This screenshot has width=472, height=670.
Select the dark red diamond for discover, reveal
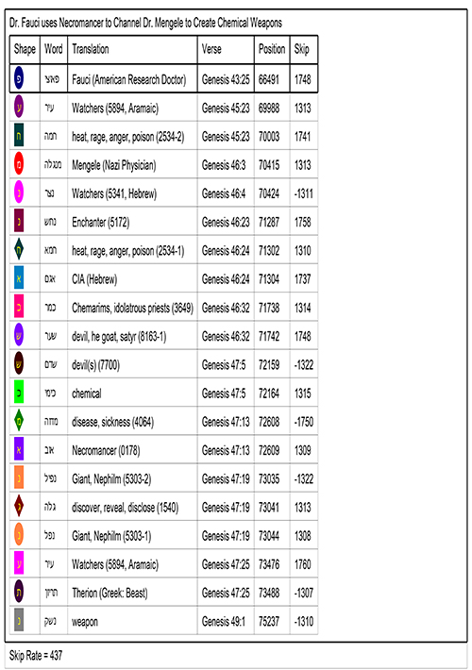19,507
